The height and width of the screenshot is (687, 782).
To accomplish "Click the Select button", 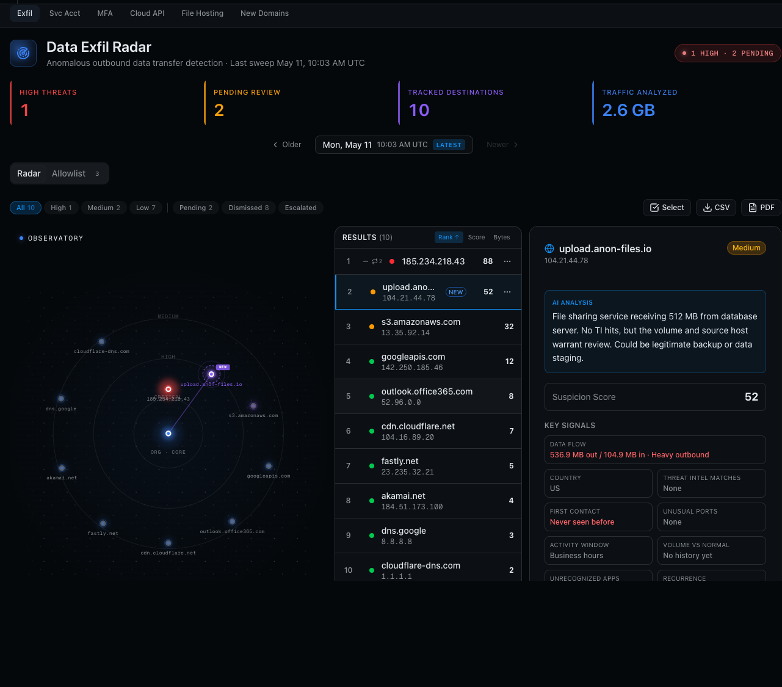I will (667, 208).
